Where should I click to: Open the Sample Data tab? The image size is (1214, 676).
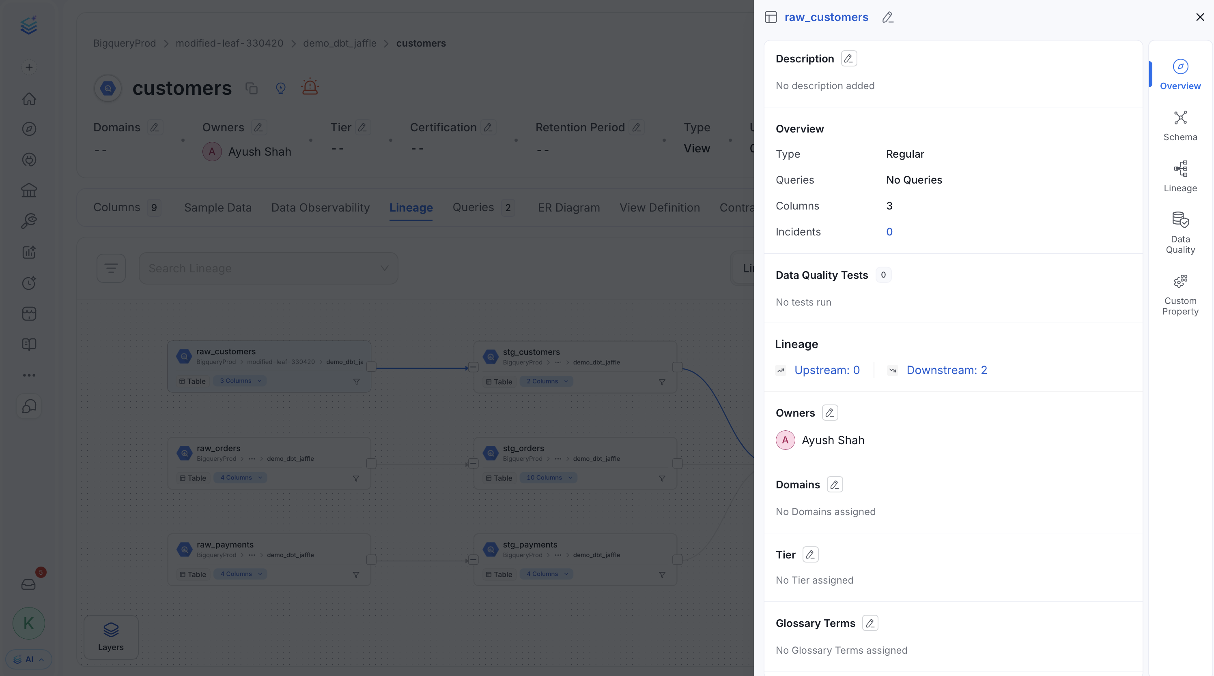[x=218, y=208]
